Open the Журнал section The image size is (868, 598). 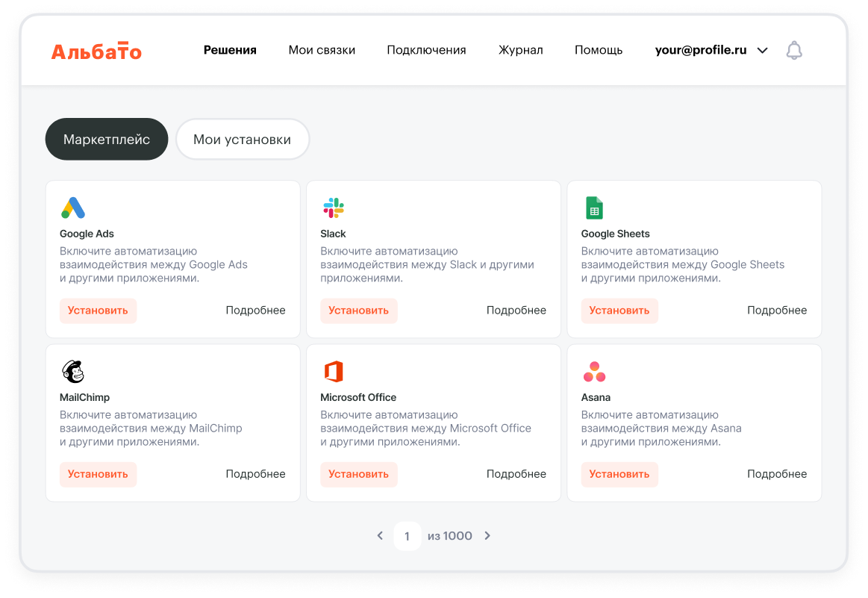coord(520,50)
